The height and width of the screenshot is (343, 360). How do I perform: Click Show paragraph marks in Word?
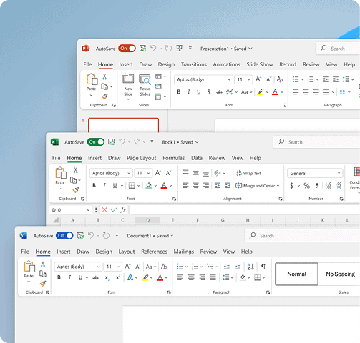click(x=263, y=267)
